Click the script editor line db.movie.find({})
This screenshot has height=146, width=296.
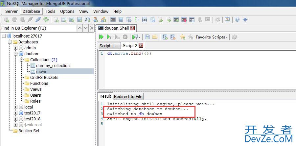tap(129, 54)
